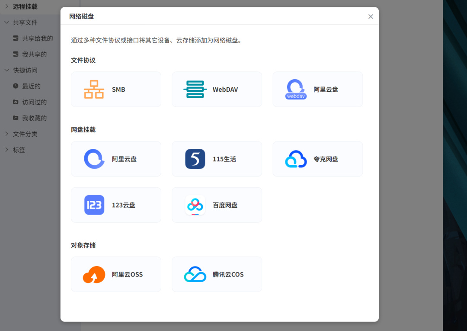Click the 123云盘 blue logo icon
Viewport: 467px width, 331px height.
(94, 205)
